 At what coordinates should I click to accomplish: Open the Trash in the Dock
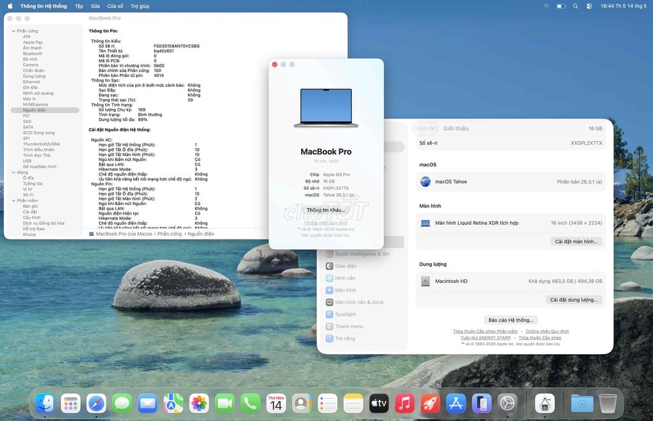pyautogui.click(x=608, y=403)
